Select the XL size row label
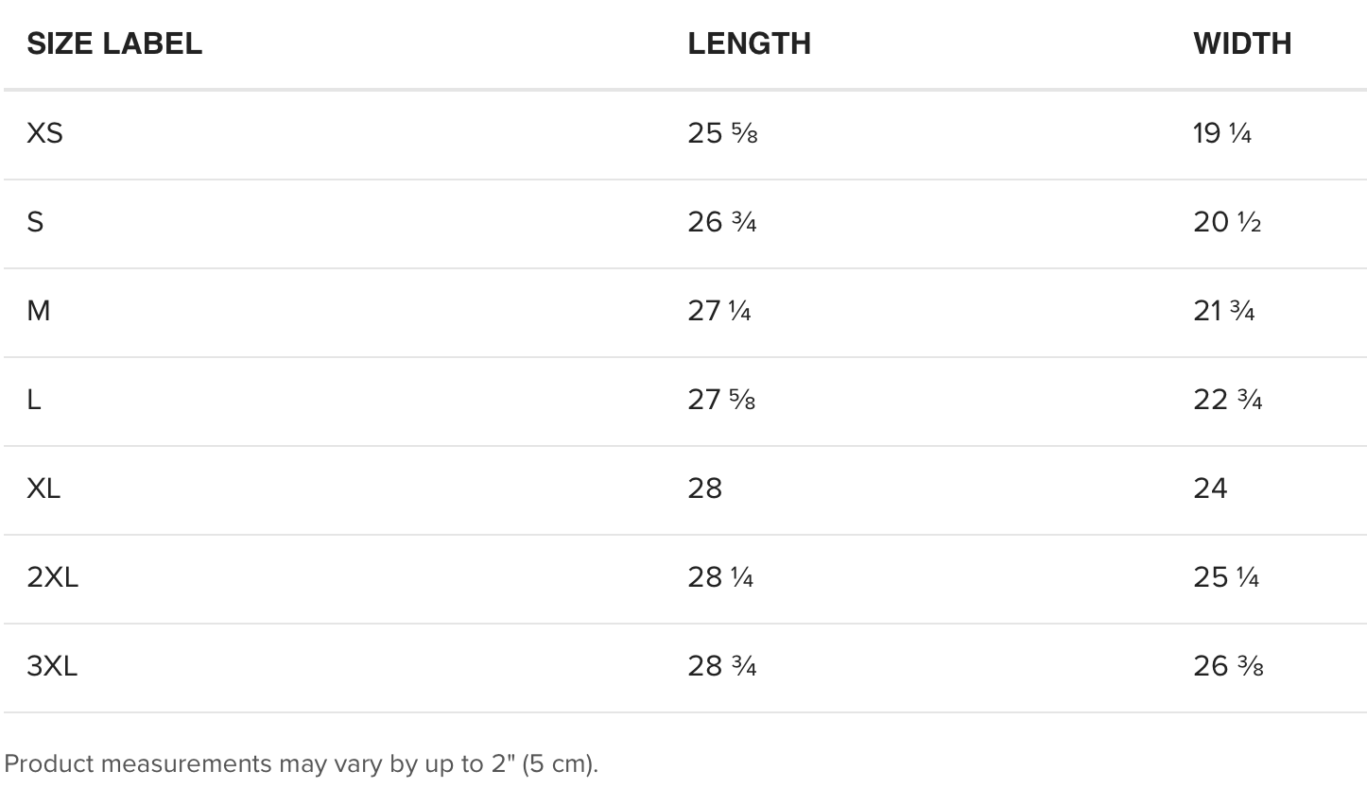Screen dimensions: 1367x805 [43, 488]
